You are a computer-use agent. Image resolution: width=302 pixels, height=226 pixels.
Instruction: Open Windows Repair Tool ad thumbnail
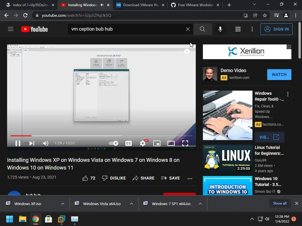227,115
